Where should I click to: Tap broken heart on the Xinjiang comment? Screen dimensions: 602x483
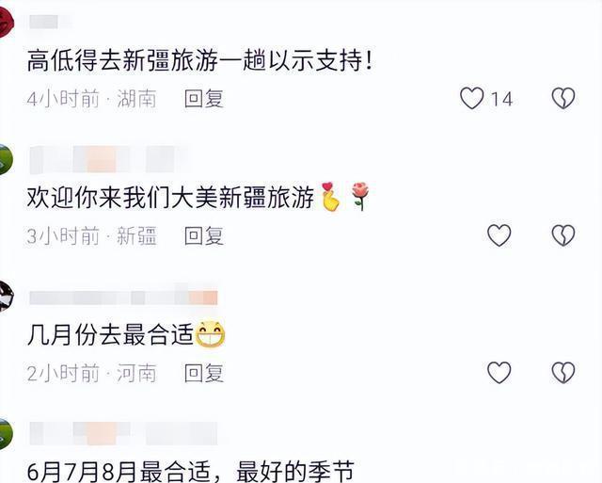tap(563, 235)
